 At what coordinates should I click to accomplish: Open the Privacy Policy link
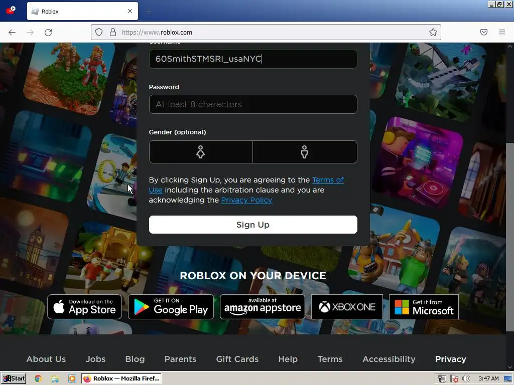246,200
